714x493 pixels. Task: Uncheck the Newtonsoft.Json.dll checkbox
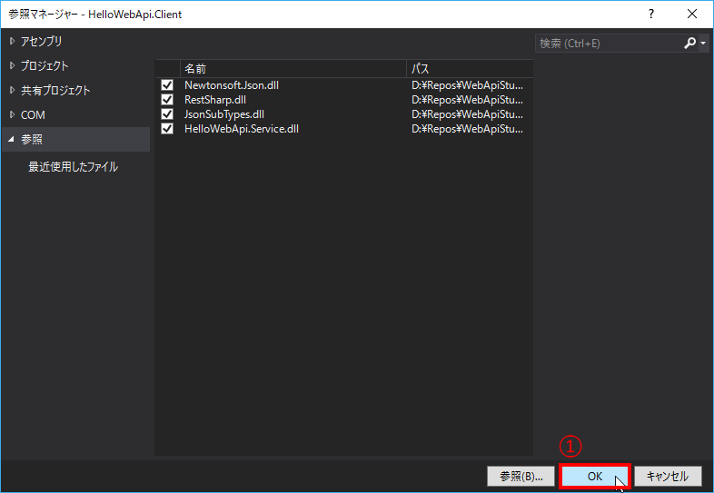[x=167, y=85]
